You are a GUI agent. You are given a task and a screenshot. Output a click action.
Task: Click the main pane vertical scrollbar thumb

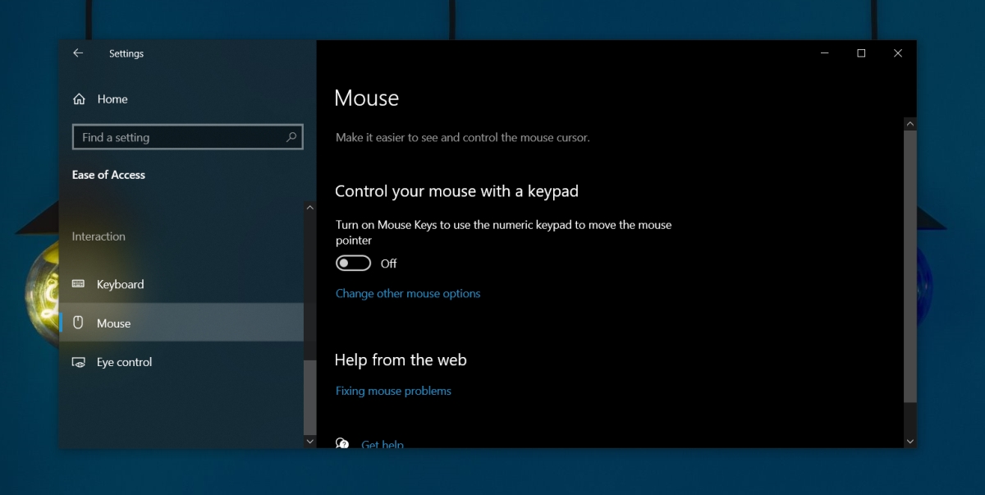coord(909,266)
